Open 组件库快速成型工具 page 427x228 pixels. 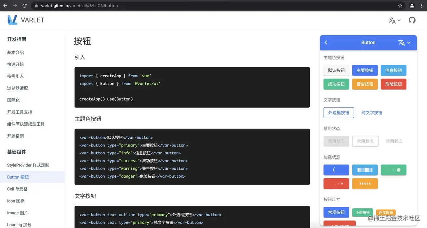pyautogui.click(x=26, y=124)
